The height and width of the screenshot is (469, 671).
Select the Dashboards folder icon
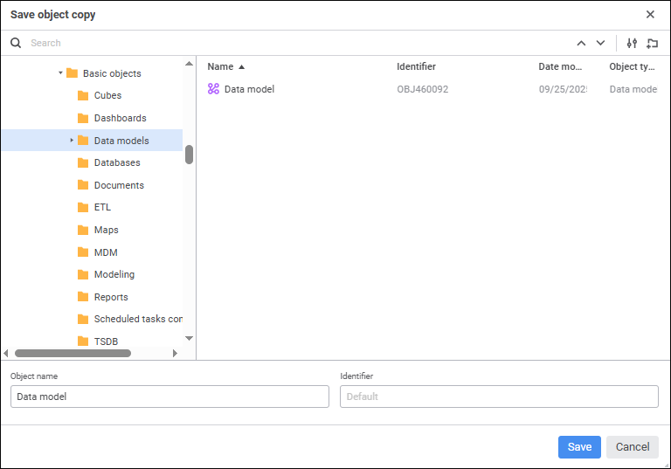point(83,118)
